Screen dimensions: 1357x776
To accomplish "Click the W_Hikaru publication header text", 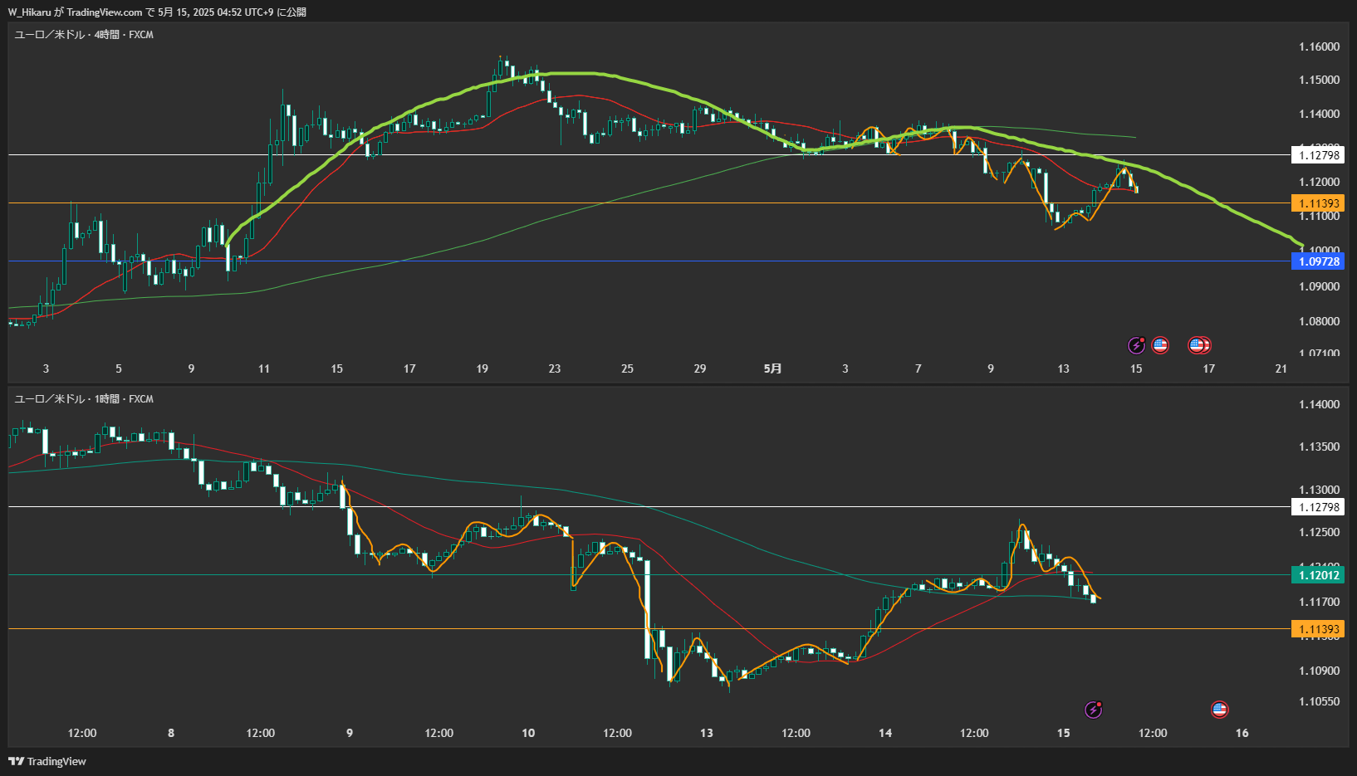I will 157,12.
